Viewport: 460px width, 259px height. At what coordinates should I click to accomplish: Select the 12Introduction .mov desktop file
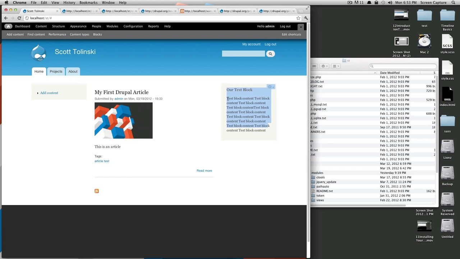point(401,21)
